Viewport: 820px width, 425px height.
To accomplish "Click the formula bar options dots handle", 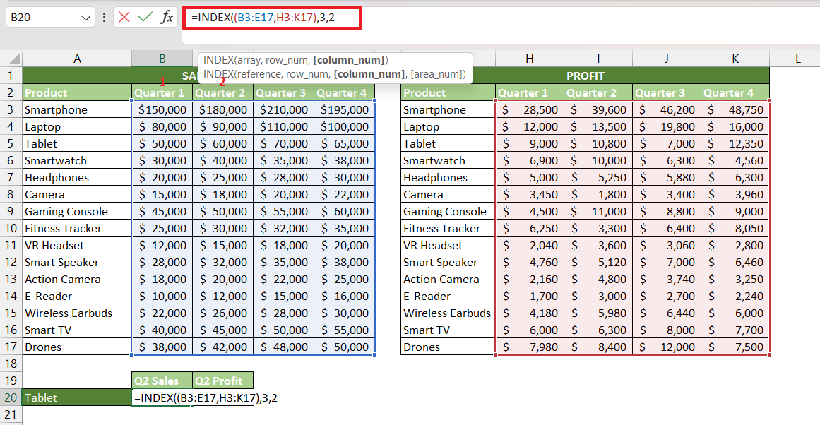I will tap(104, 17).
